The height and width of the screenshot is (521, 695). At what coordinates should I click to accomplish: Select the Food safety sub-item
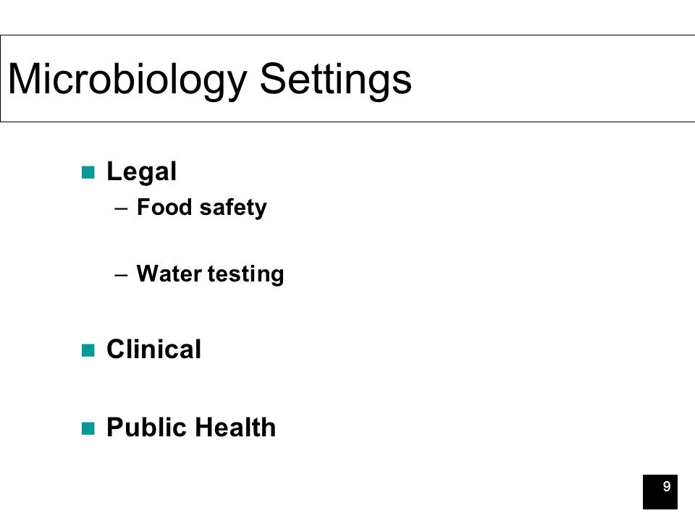202,208
